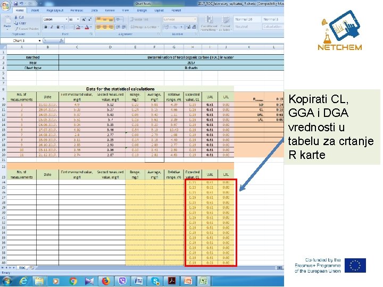Open the Data ribbon tab
The image size is (383, 287).
pyautogui.click(x=94, y=10)
